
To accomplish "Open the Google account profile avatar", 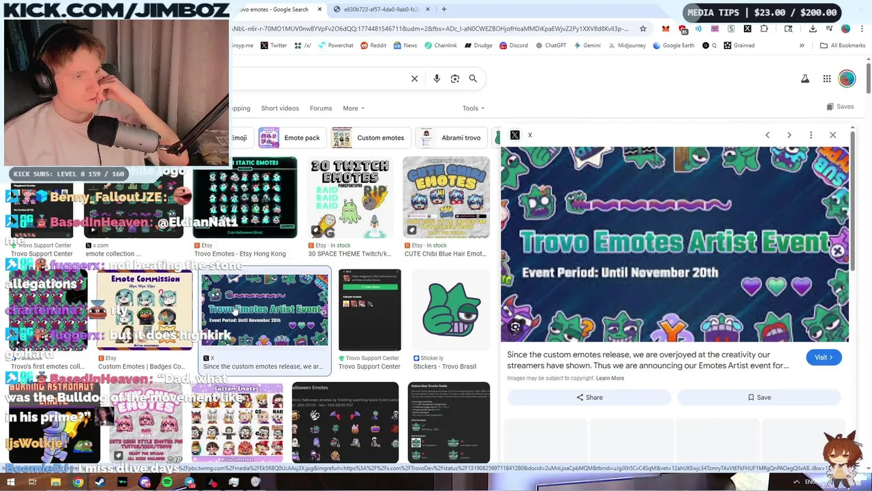I will (x=847, y=79).
